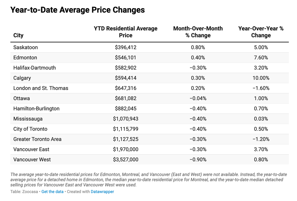Click Vancouver West's −0.90% monthly change
This screenshot has width=297, height=201.
(x=198, y=160)
